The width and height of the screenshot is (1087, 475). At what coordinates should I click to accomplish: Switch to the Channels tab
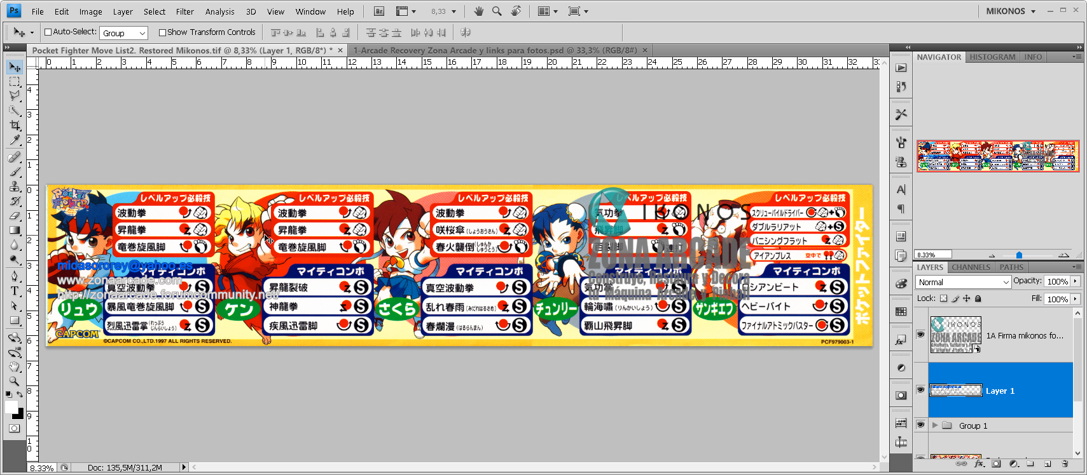(x=971, y=267)
